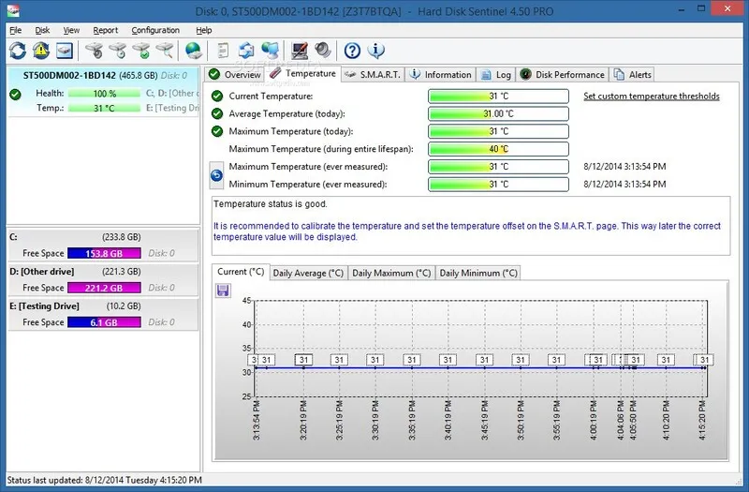Click the Refresh disk status toolbar icon
The height and width of the screenshot is (492, 749).
pos(18,51)
